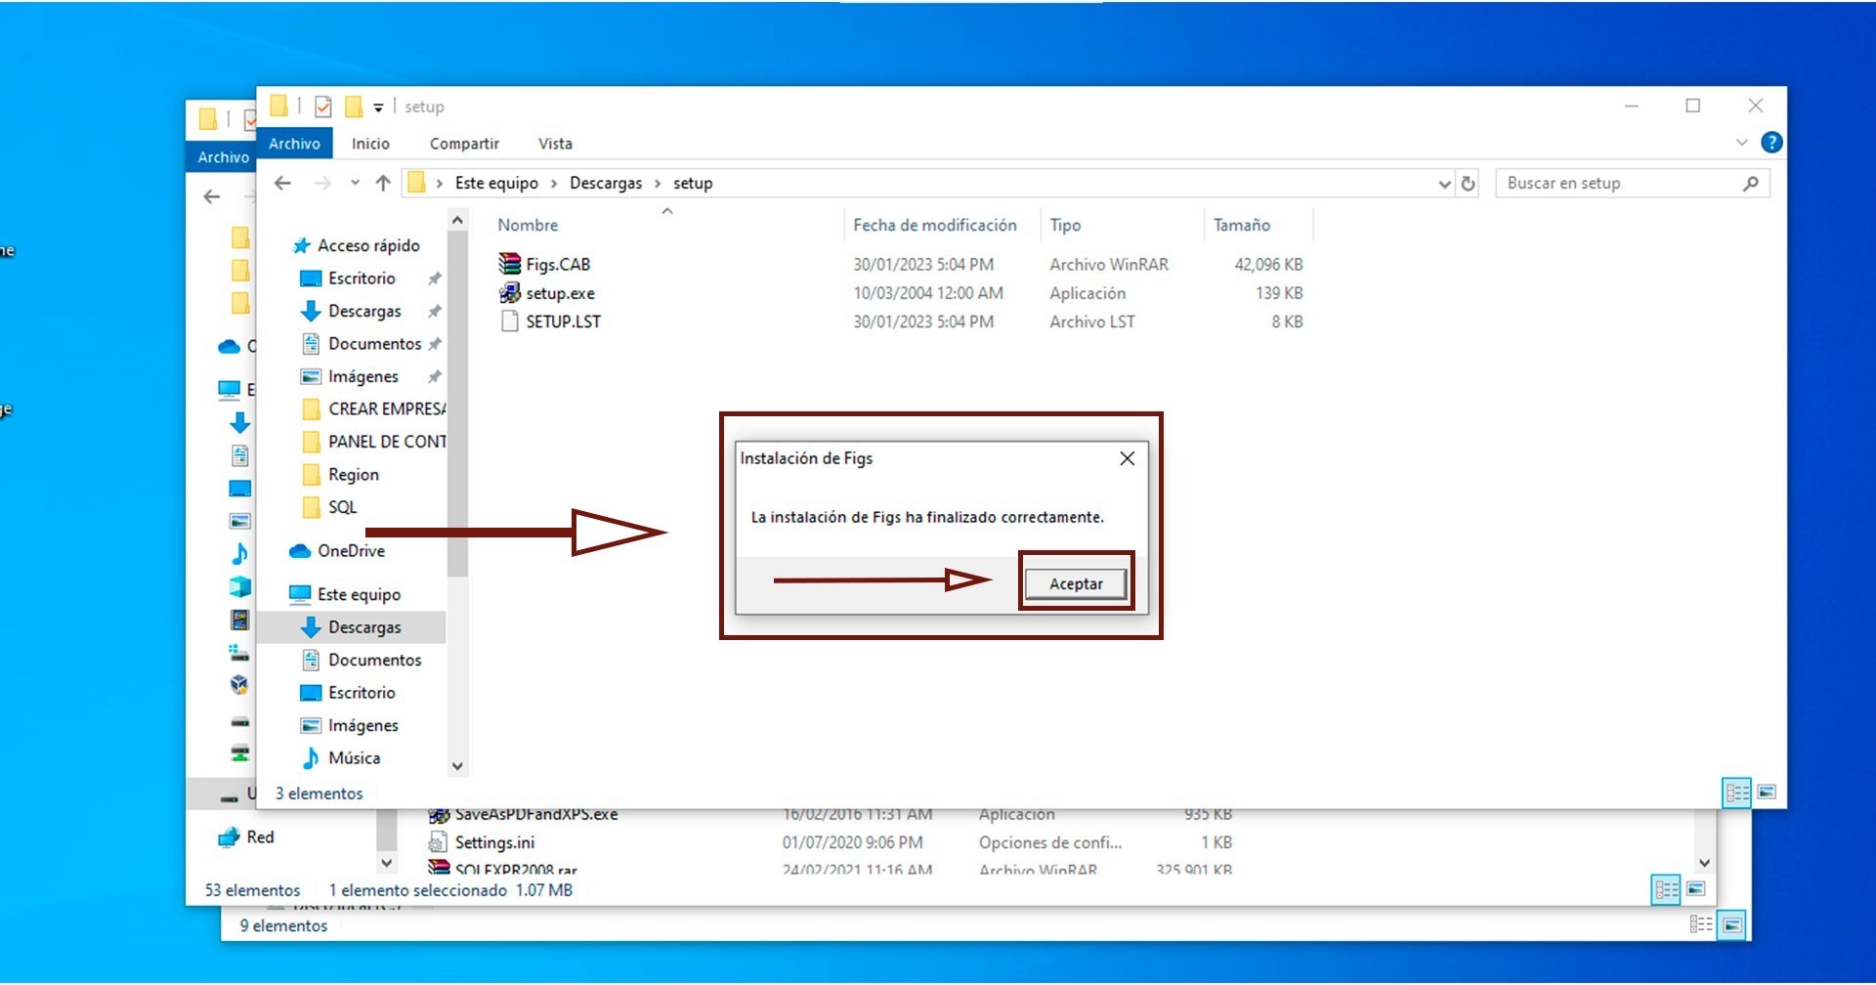Expand the address bar history dropdown
Image resolution: width=1876 pixels, height=985 pixels.
(x=1444, y=184)
